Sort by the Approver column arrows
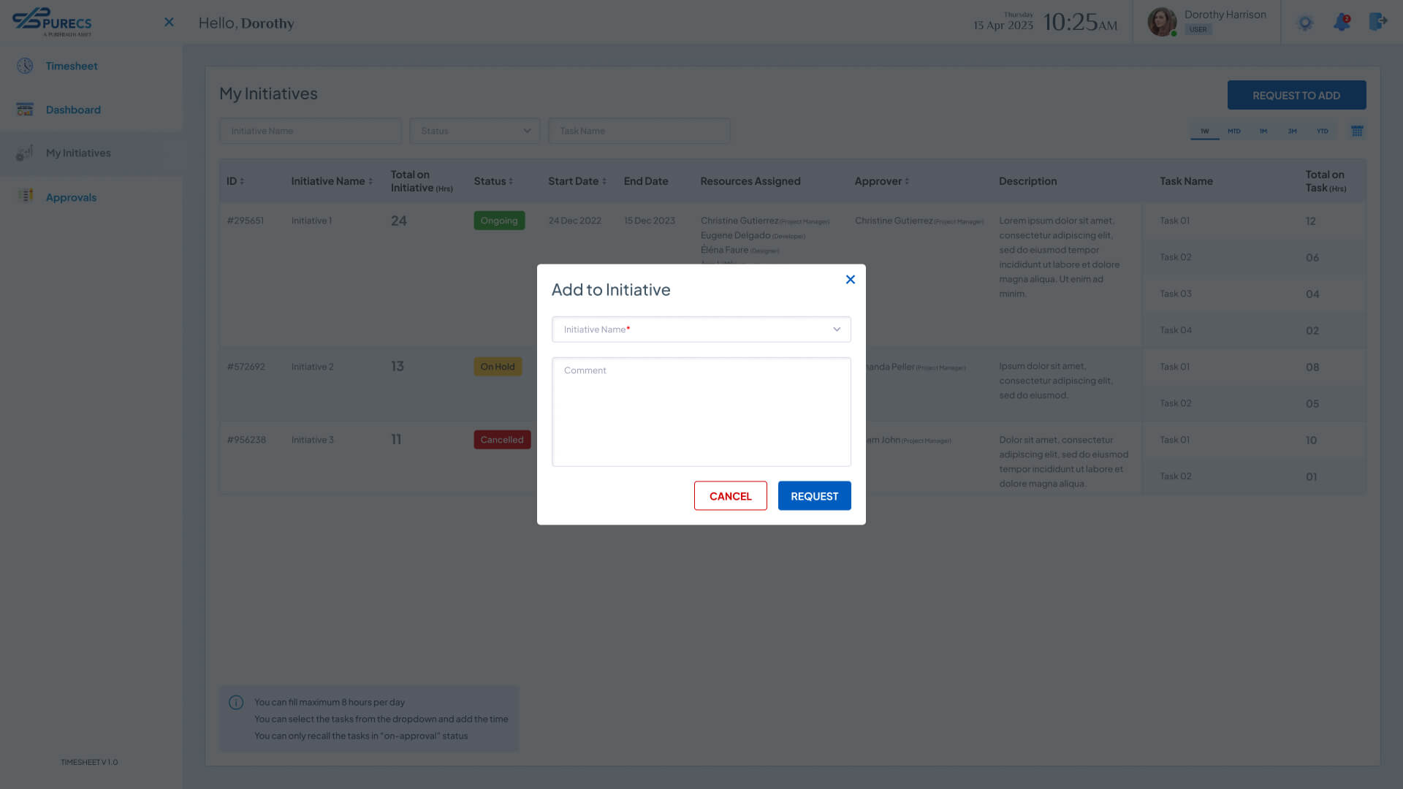The width and height of the screenshot is (1403, 789). pos(907,181)
